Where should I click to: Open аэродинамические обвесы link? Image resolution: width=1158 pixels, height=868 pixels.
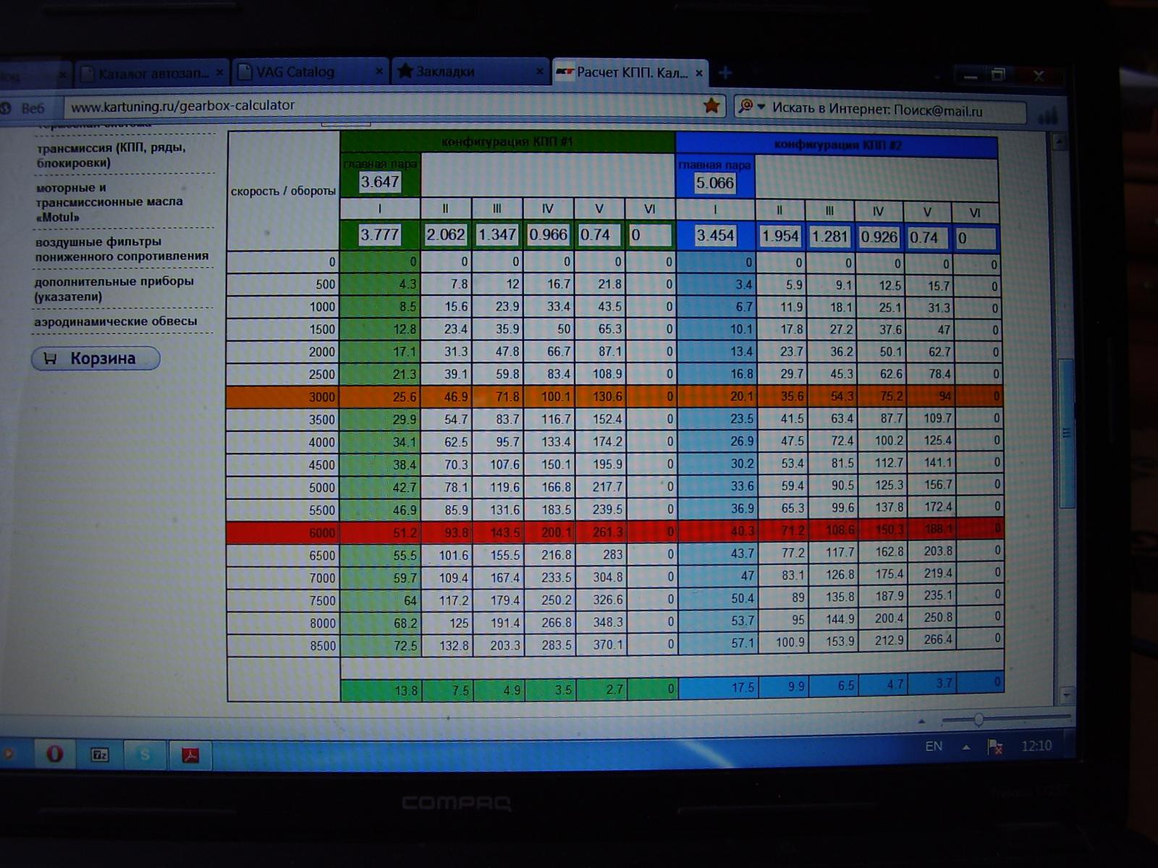pos(115,321)
